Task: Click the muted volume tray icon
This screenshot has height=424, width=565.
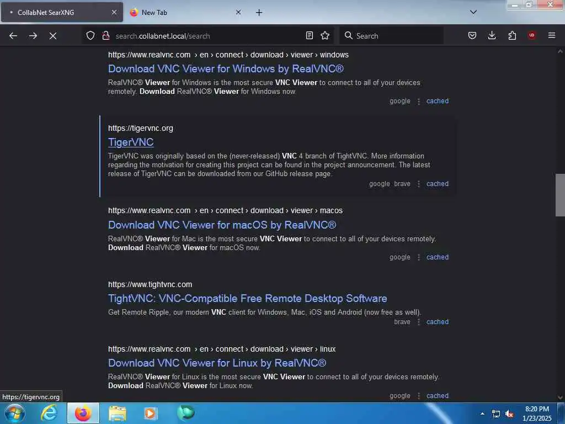Action: coord(509,414)
